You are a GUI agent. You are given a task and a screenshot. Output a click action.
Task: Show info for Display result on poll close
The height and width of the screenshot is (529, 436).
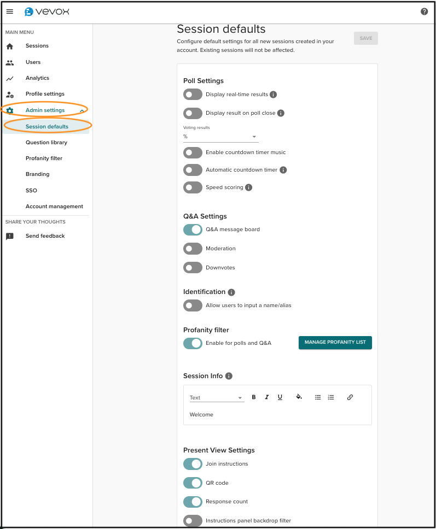281,113
